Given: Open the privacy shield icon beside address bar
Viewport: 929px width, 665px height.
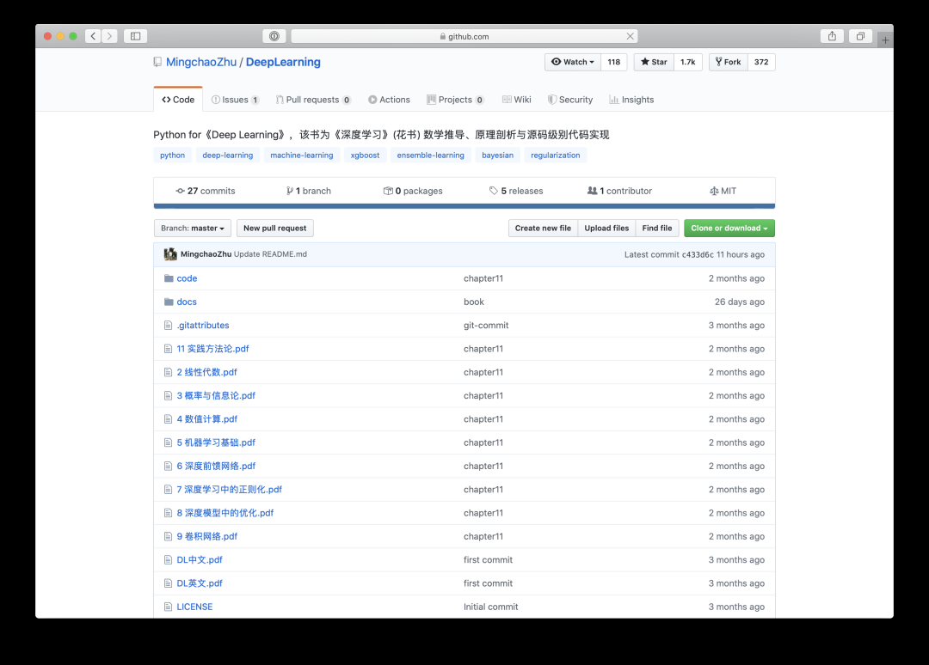Looking at the screenshot, I should [x=274, y=36].
